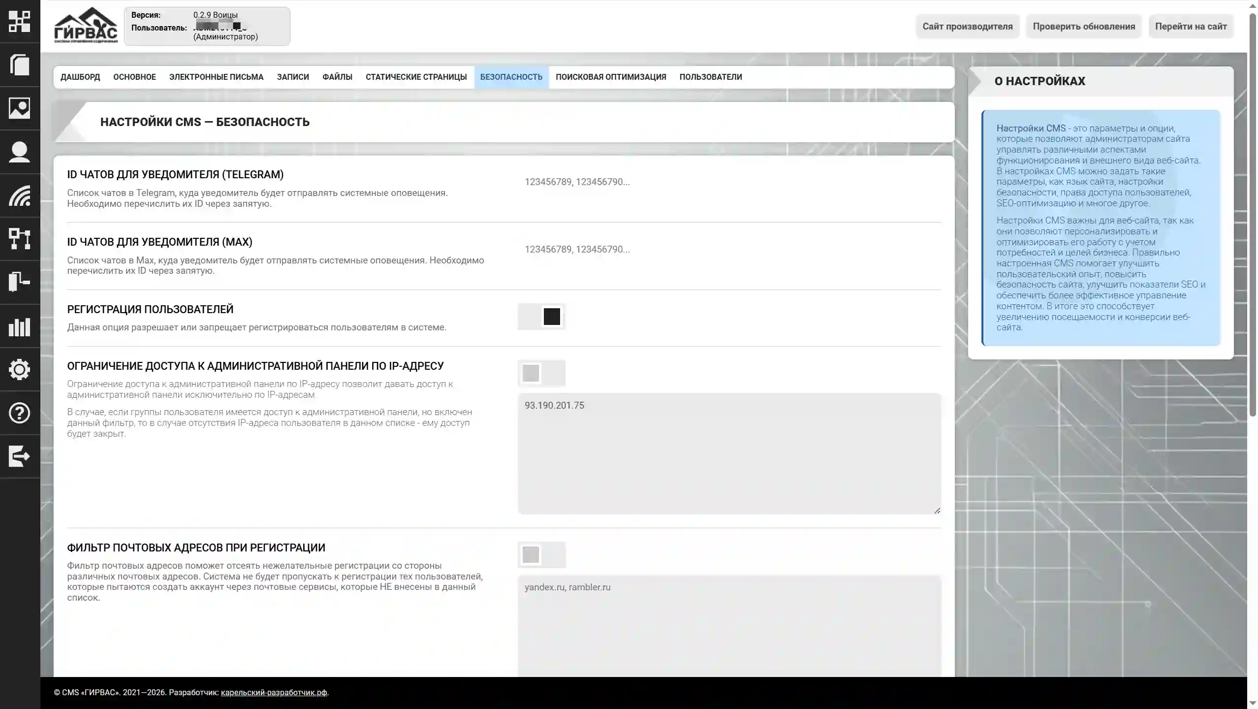Screen dimensions: 1258x709
Task: Open settings with the gear icon
Action: pyautogui.click(x=20, y=369)
